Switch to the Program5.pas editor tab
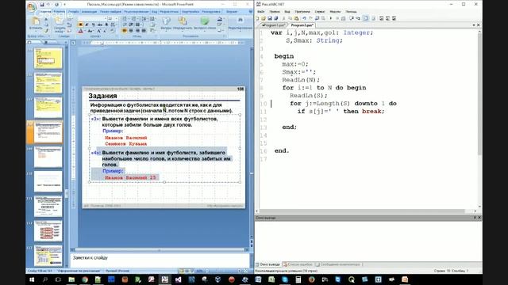508x285 pixels. 302,25
